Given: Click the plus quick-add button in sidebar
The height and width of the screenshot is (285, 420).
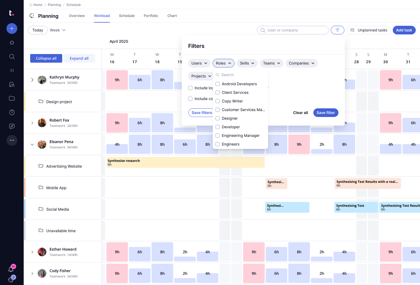Looking at the screenshot, I should [x=12, y=29].
